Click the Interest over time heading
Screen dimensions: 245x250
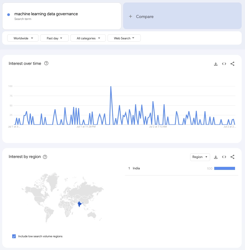25,63
